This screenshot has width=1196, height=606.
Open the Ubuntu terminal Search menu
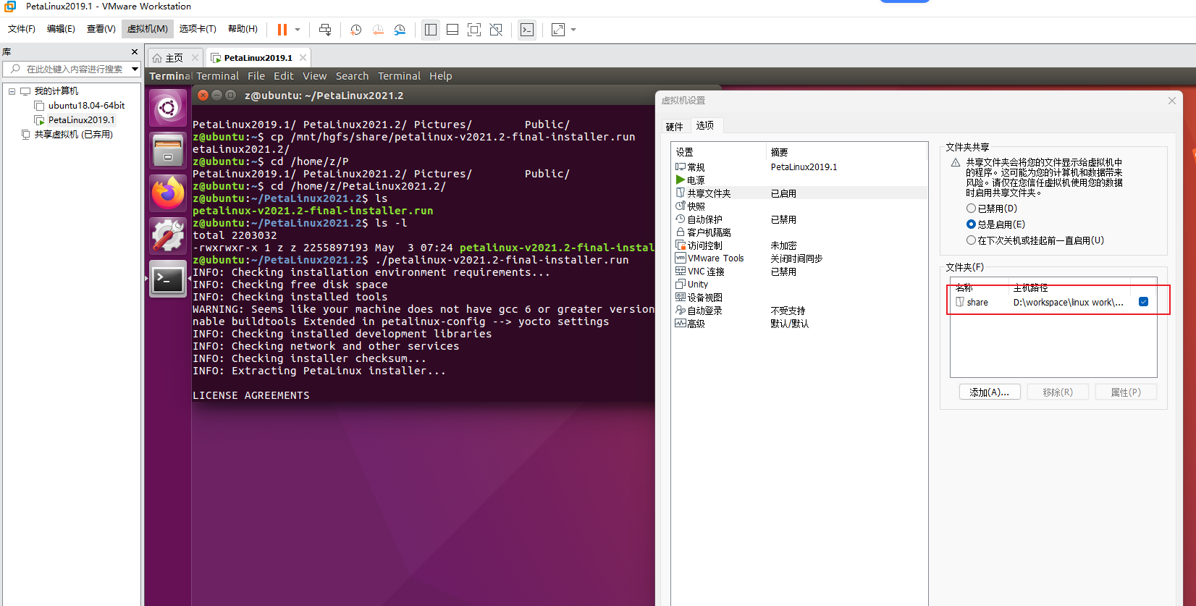click(352, 76)
